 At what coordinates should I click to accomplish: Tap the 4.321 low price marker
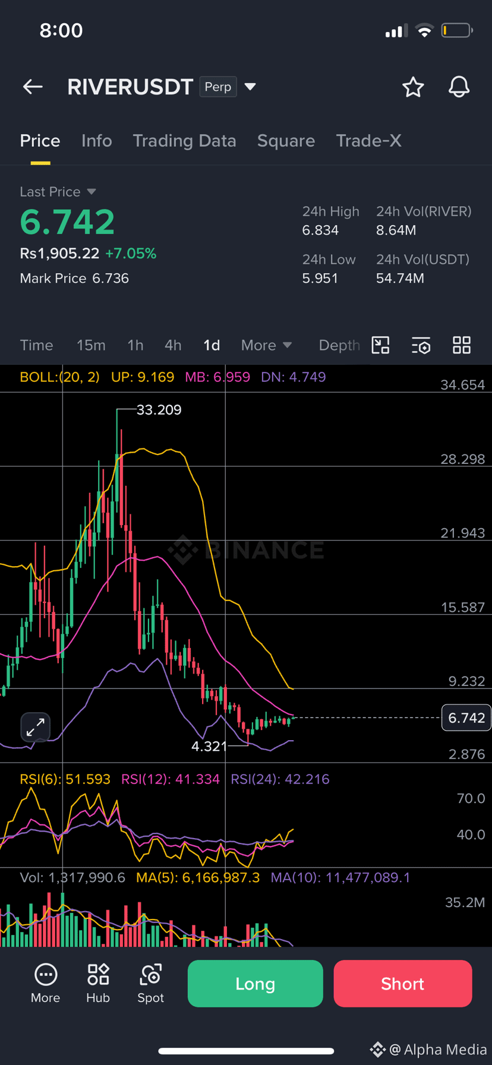point(209,746)
